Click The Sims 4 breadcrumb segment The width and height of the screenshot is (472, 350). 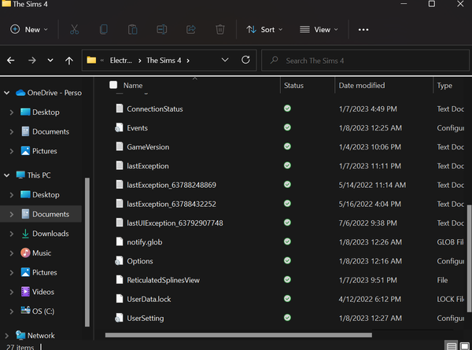164,61
